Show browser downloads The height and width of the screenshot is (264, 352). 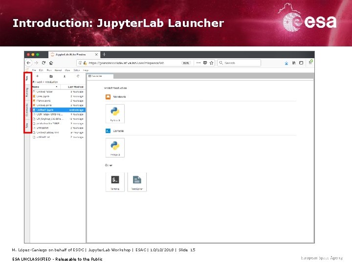point(286,63)
